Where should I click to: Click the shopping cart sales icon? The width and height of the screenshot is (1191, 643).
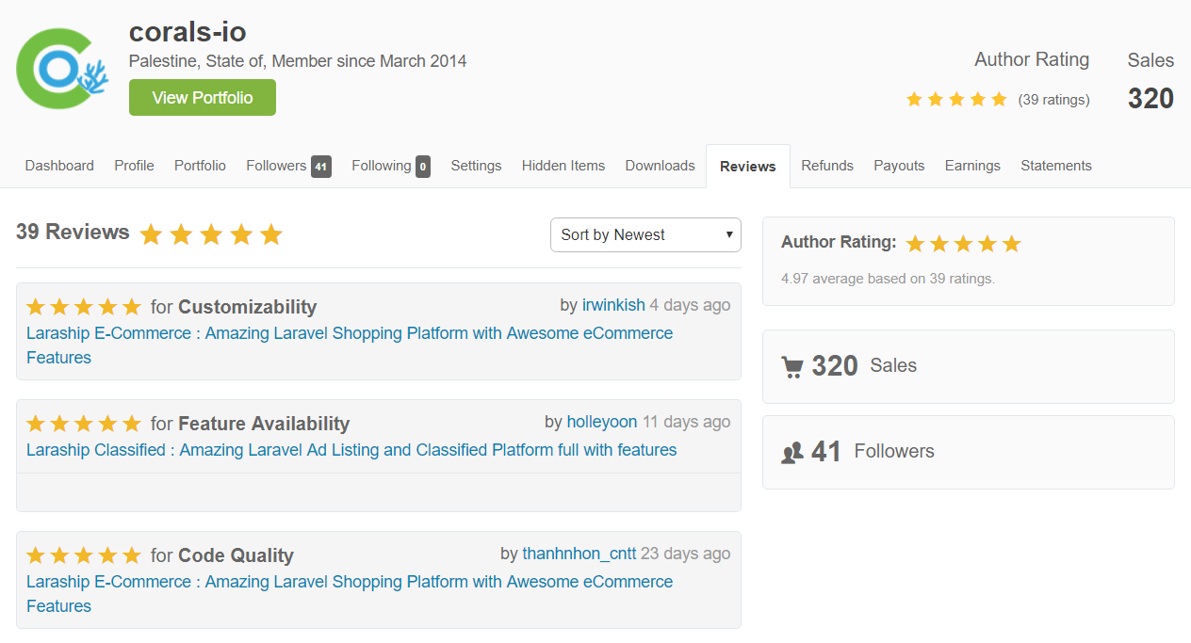(x=791, y=366)
